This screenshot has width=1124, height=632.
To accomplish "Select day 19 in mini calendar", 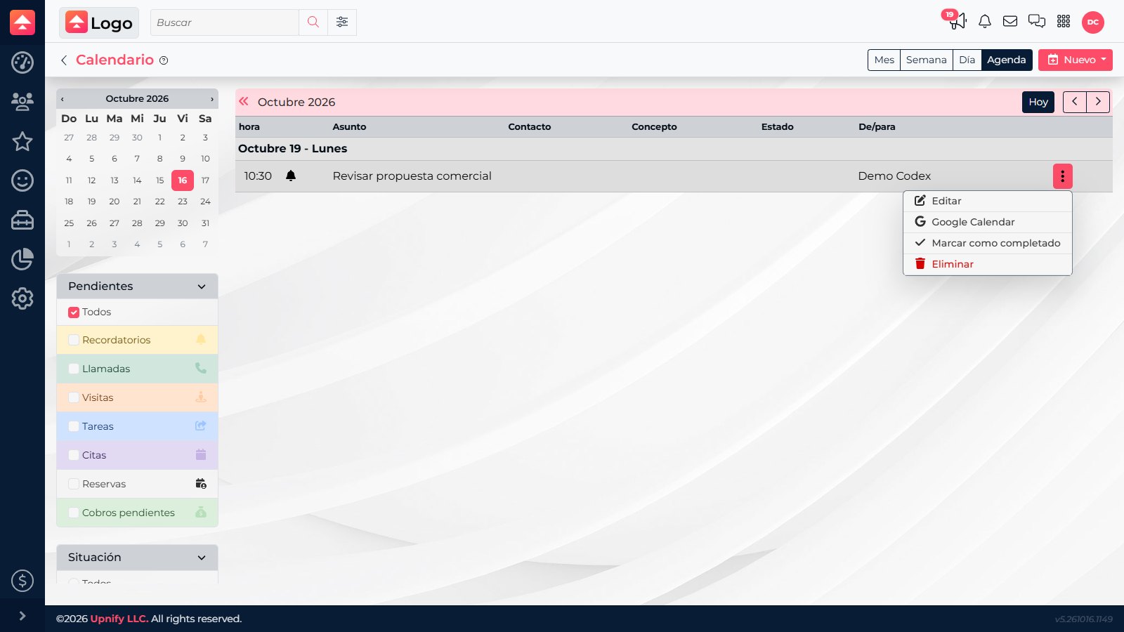I will (x=91, y=202).
